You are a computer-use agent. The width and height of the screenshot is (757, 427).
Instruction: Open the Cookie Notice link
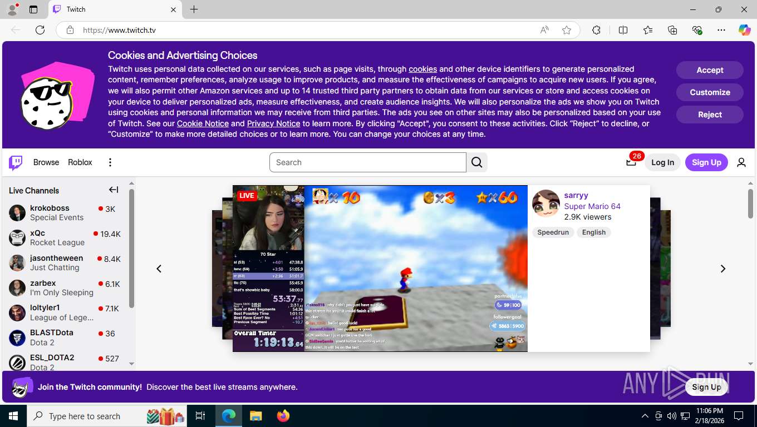pos(203,123)
